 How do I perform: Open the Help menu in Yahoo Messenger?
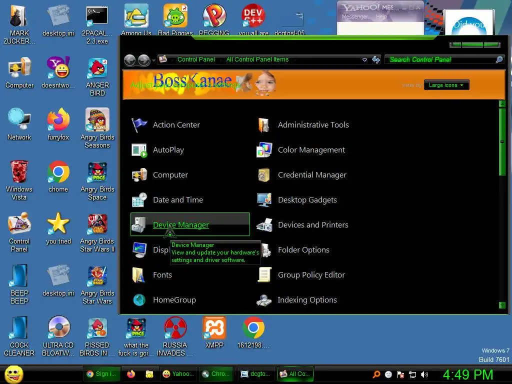coord(381,16)
